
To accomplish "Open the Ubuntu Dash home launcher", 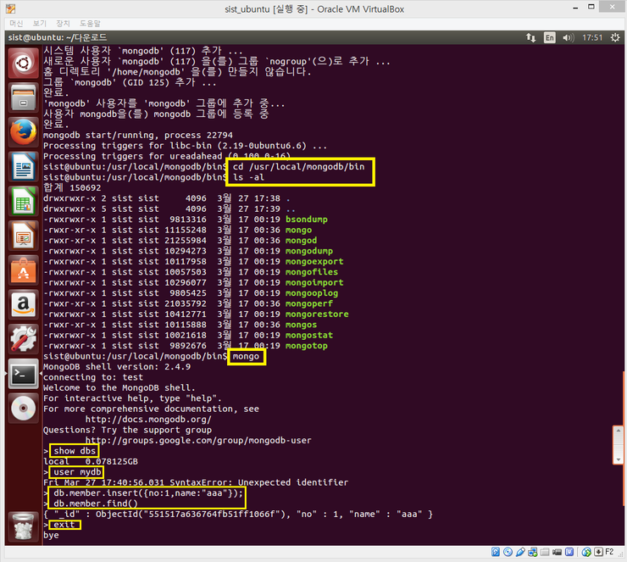I will tap(21, 62).
